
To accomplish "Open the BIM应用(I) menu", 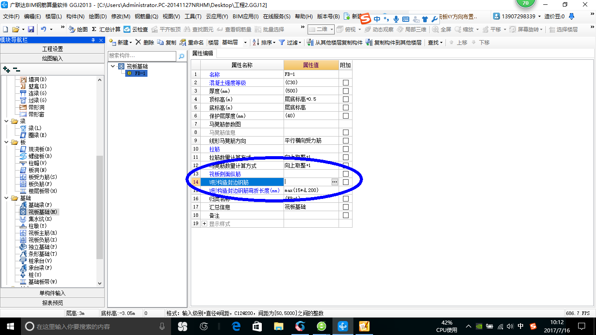I will 246,17.
